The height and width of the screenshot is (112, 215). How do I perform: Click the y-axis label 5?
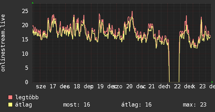click(27, 68)
